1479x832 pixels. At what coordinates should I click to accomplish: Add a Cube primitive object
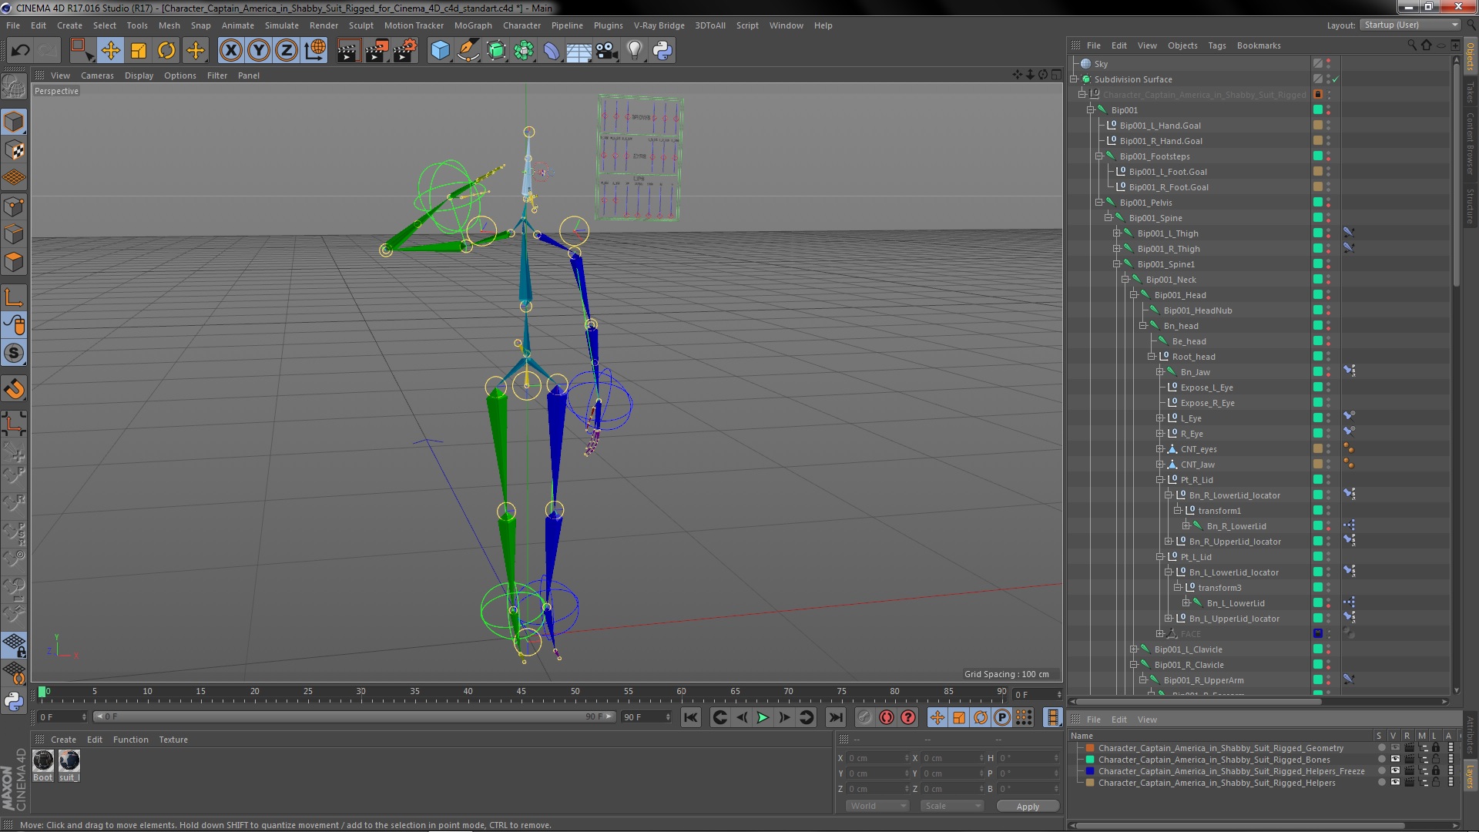pyautogui.click(x=440, y=51)
